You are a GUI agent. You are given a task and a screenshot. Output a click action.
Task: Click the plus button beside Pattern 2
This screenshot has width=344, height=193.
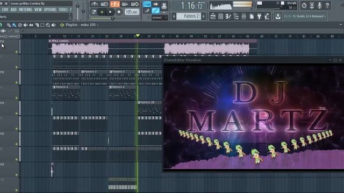[x=204, y=16]
